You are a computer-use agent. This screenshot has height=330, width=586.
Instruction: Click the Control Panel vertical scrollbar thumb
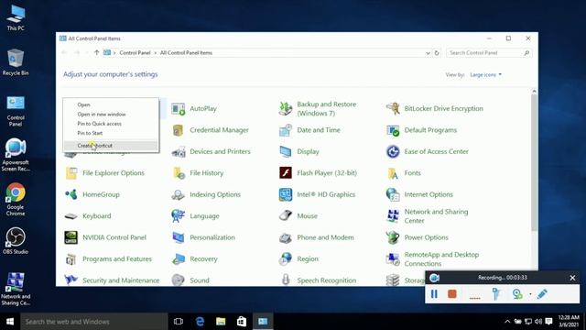tap(534, 163)
